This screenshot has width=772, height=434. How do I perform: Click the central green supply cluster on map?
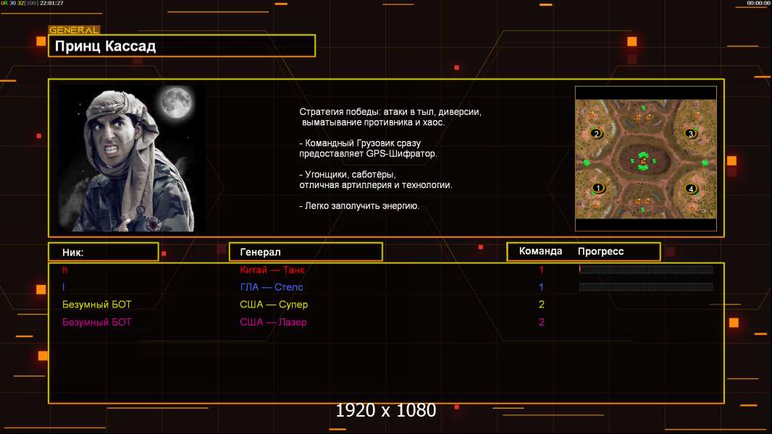coord(643,161)
